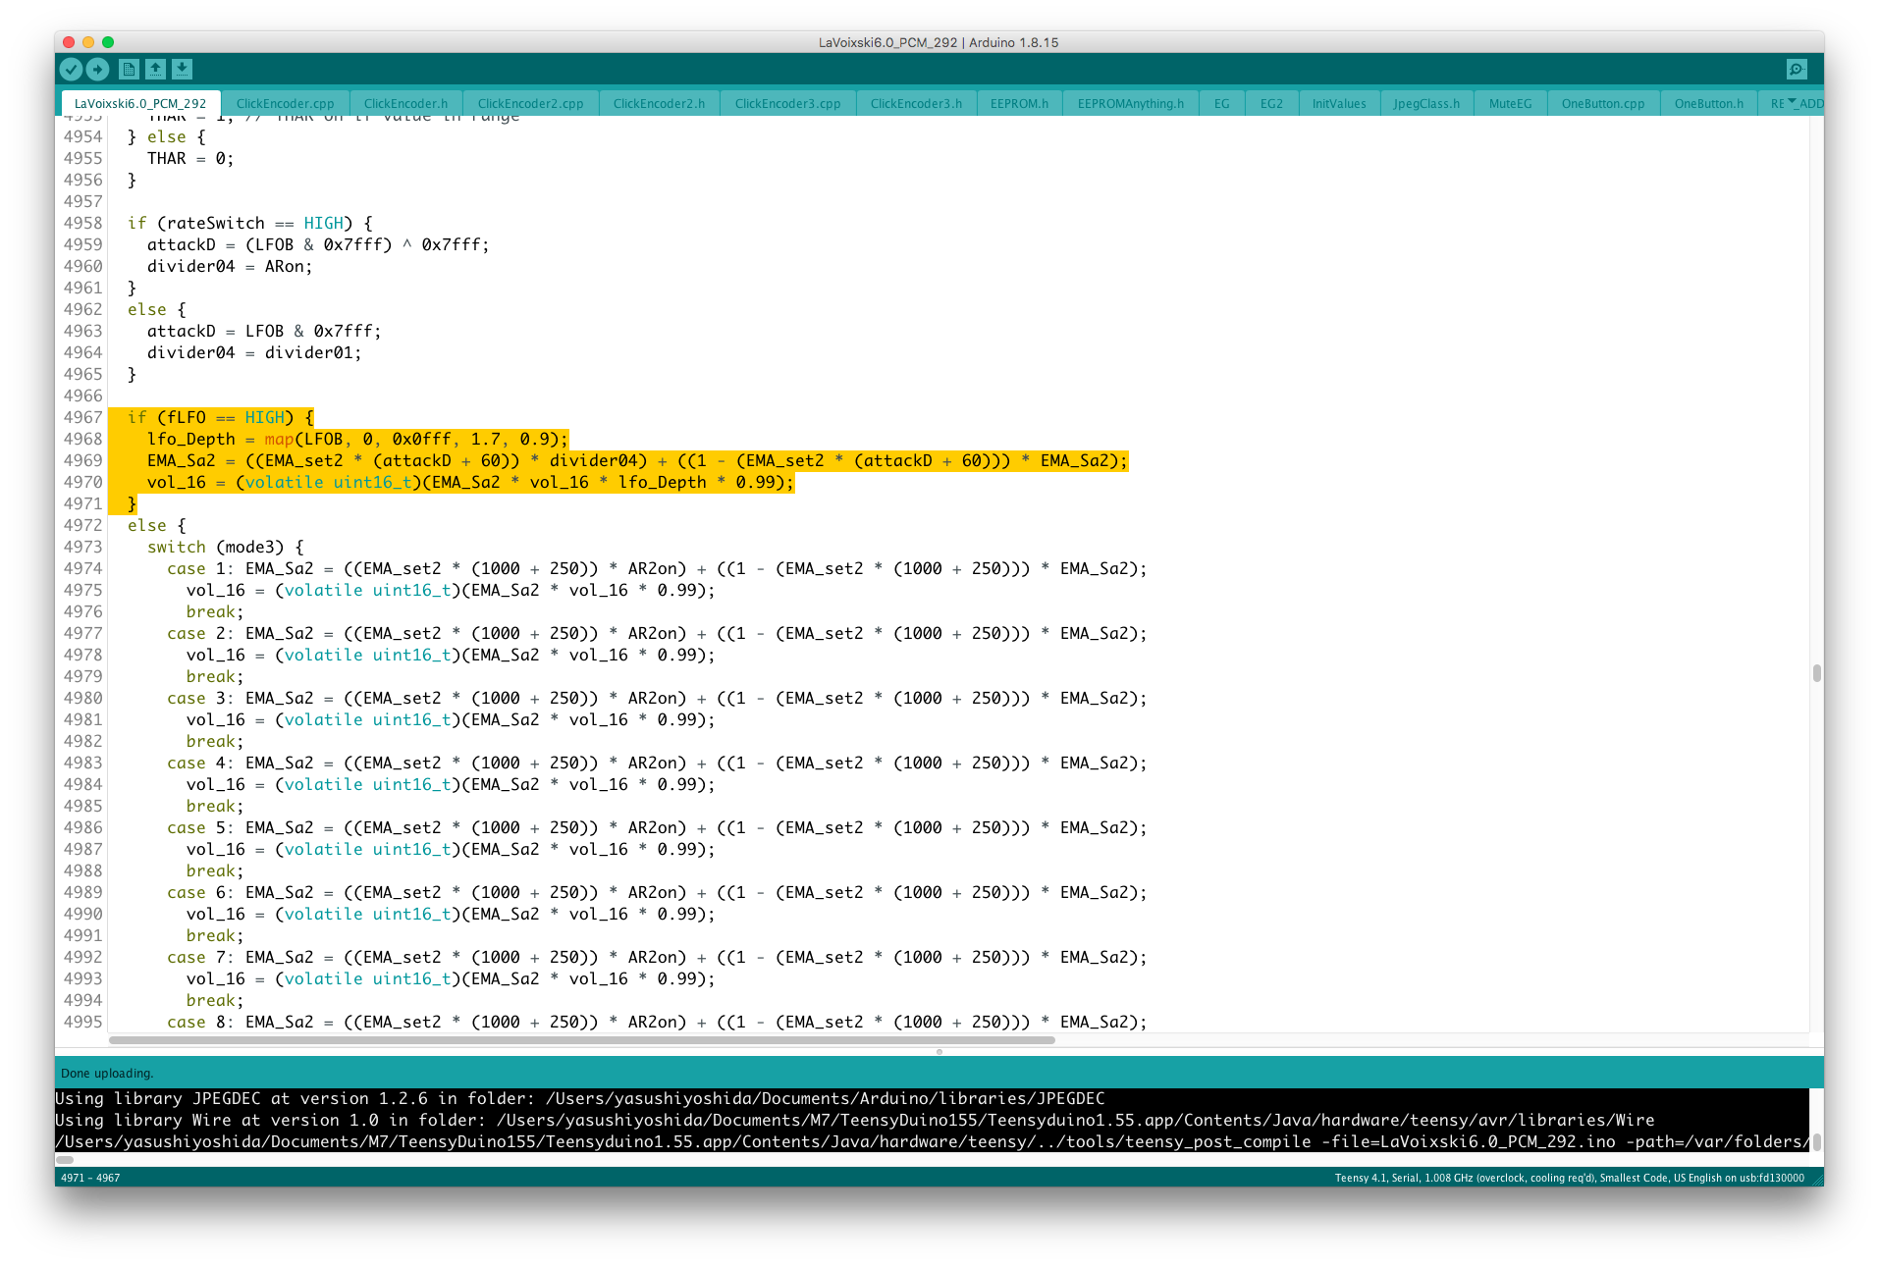
Task: Click the green zoom window button
Action: pos(108,42)
